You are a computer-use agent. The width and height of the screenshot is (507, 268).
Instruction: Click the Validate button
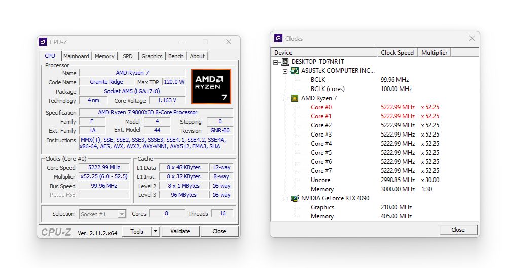180,231
